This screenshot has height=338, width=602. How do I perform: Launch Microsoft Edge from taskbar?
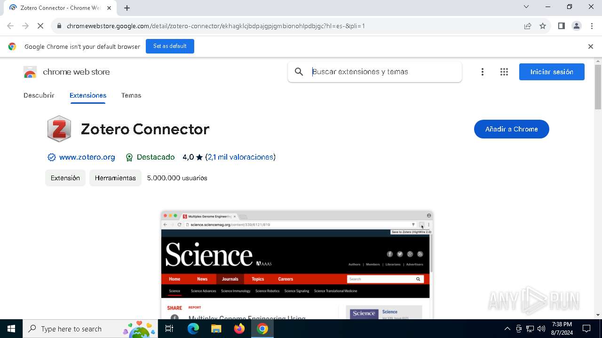click(193, 329)
